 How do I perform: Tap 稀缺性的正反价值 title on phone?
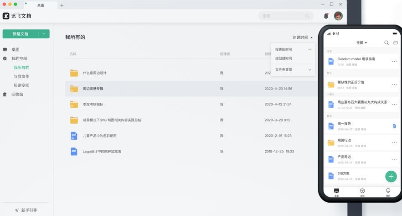pos(351,82)
